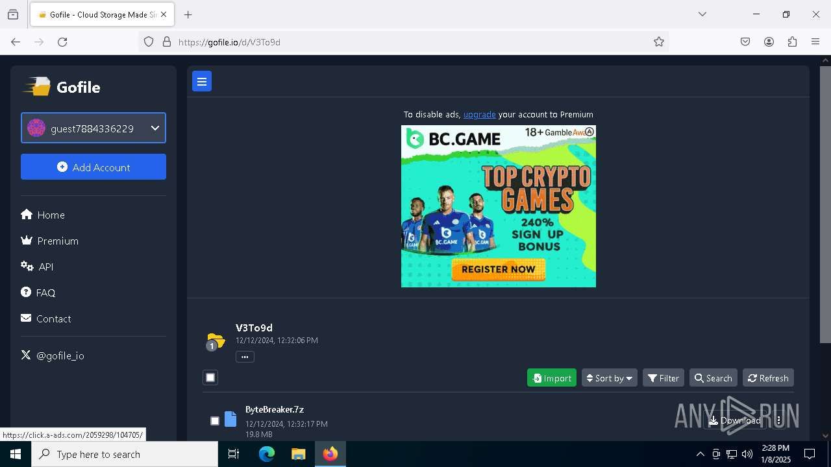831x467 pixels.
Task: Open the guest7884336229 account dropdown
Action: point(93,128)
